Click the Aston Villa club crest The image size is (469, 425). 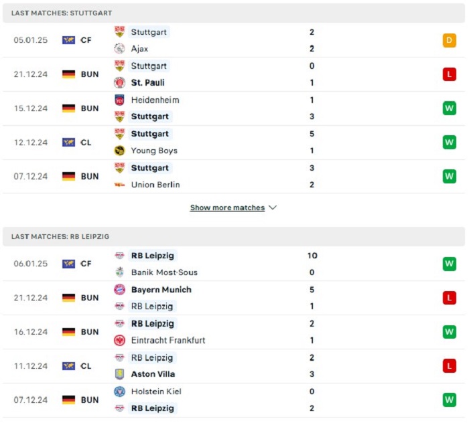tap(119, 374)
